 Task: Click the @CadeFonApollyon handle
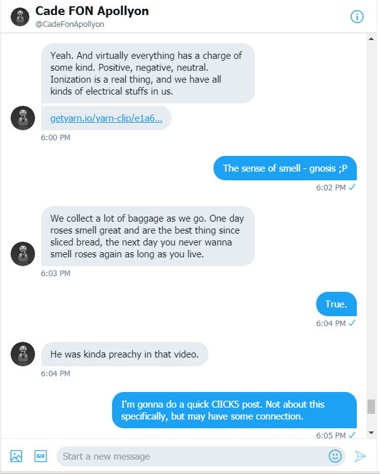click(69, 24)
